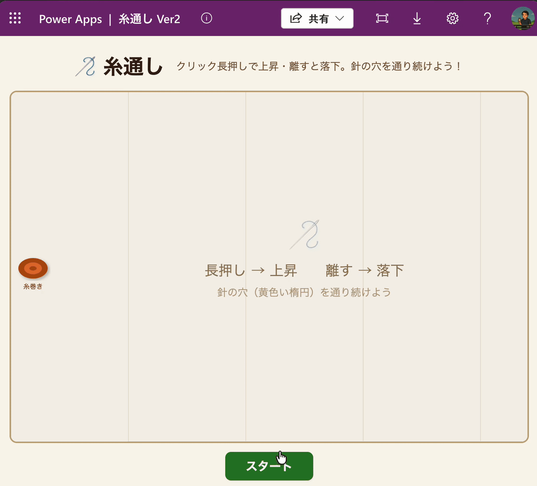Open the app launcher waffle menu

pos(15,18)
